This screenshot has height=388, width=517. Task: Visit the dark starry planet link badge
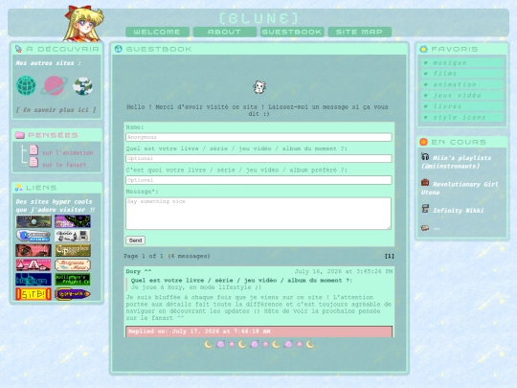[x=34, y=221]
